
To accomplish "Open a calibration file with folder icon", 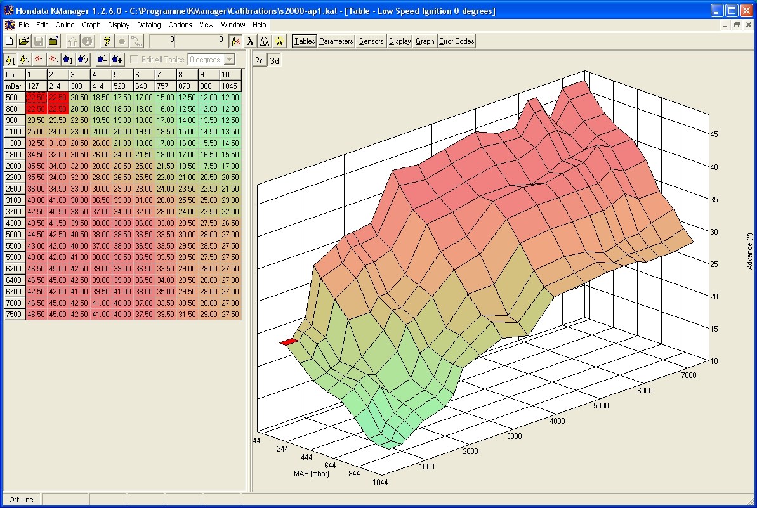I will (24, 41).
